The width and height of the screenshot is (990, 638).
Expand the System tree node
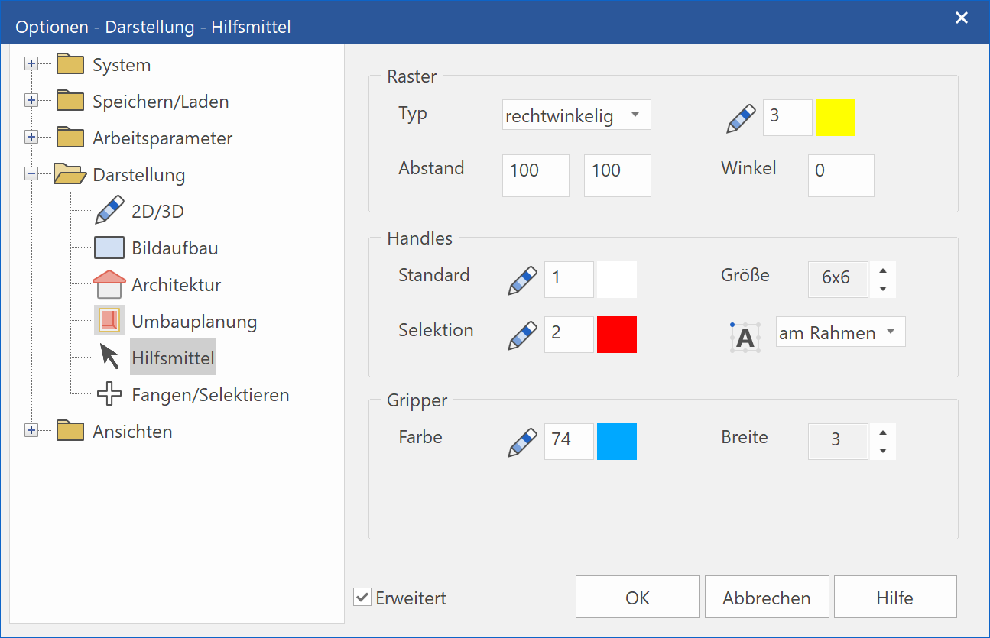(31, 64)
